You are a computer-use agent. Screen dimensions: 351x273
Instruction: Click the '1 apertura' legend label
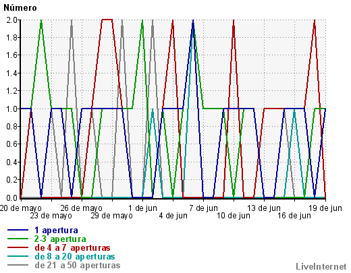[x=56, y=231]
